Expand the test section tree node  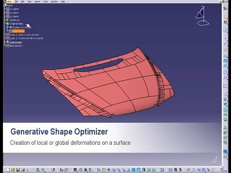point(4,46)
